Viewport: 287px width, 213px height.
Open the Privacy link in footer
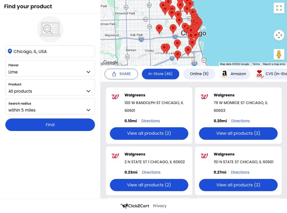click(160, 206)
